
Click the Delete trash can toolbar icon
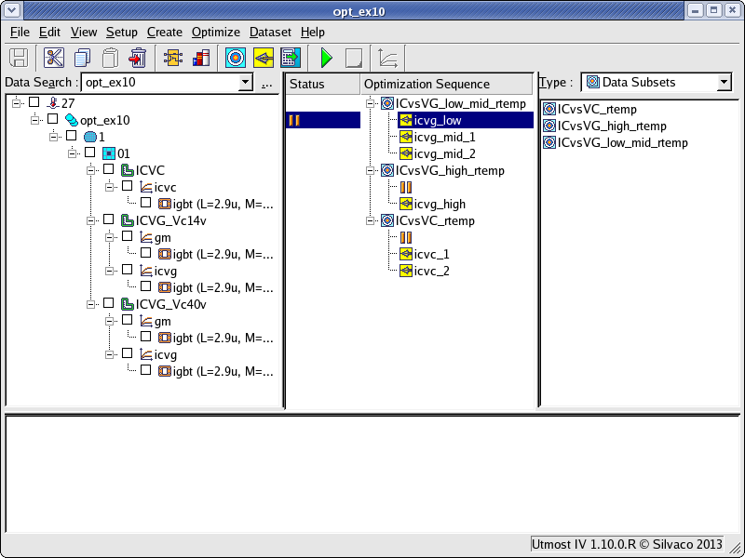[138, 58]
